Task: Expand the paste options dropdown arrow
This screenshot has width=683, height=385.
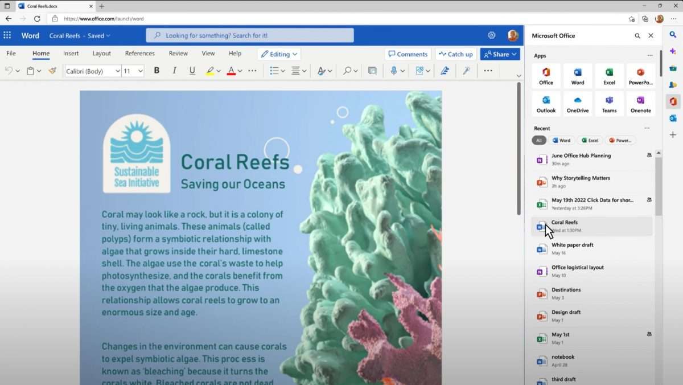Action: tap(39, 71)
